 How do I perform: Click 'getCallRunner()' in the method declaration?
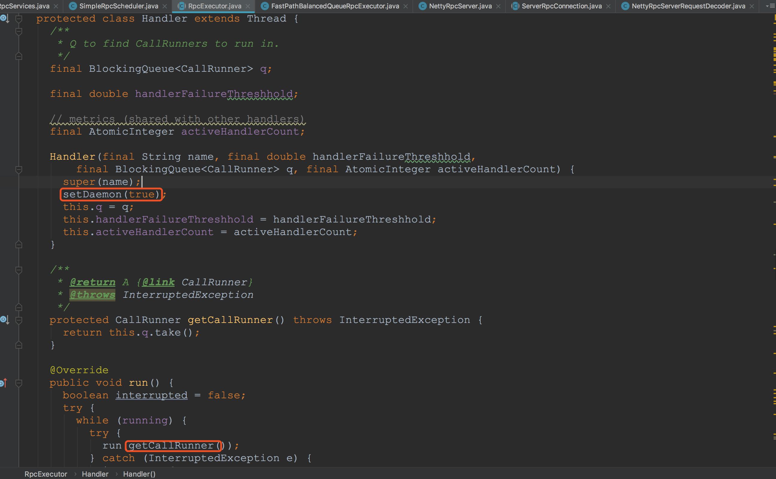point(236,320)
